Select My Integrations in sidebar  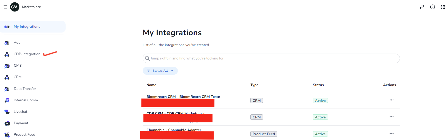tap(33, 27)
